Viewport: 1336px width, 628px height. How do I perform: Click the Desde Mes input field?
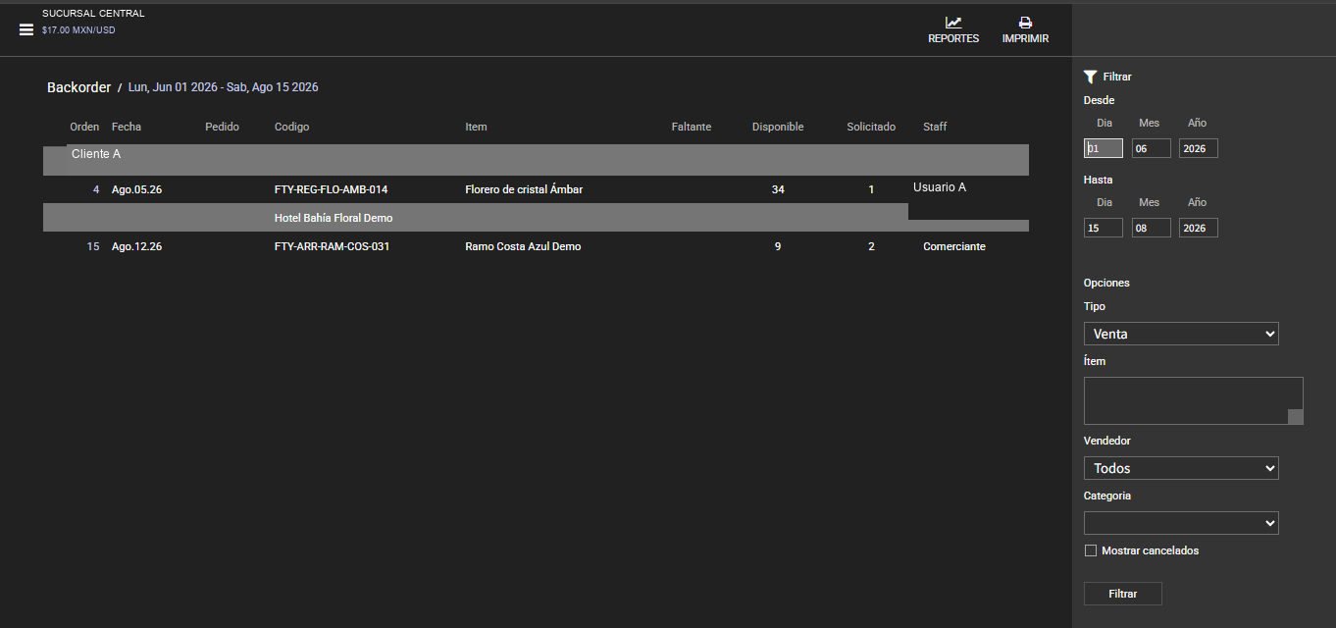point(1152,148)
